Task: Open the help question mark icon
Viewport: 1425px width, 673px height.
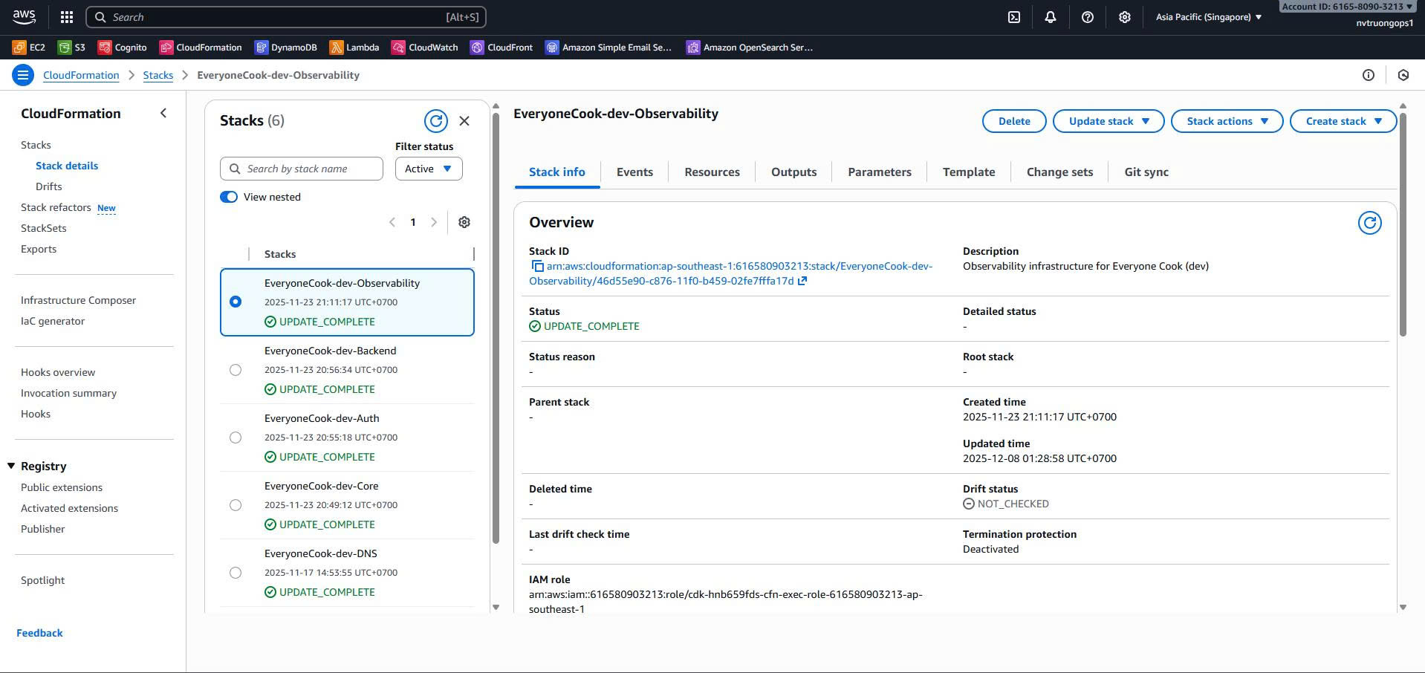Action: point(1087,17)
